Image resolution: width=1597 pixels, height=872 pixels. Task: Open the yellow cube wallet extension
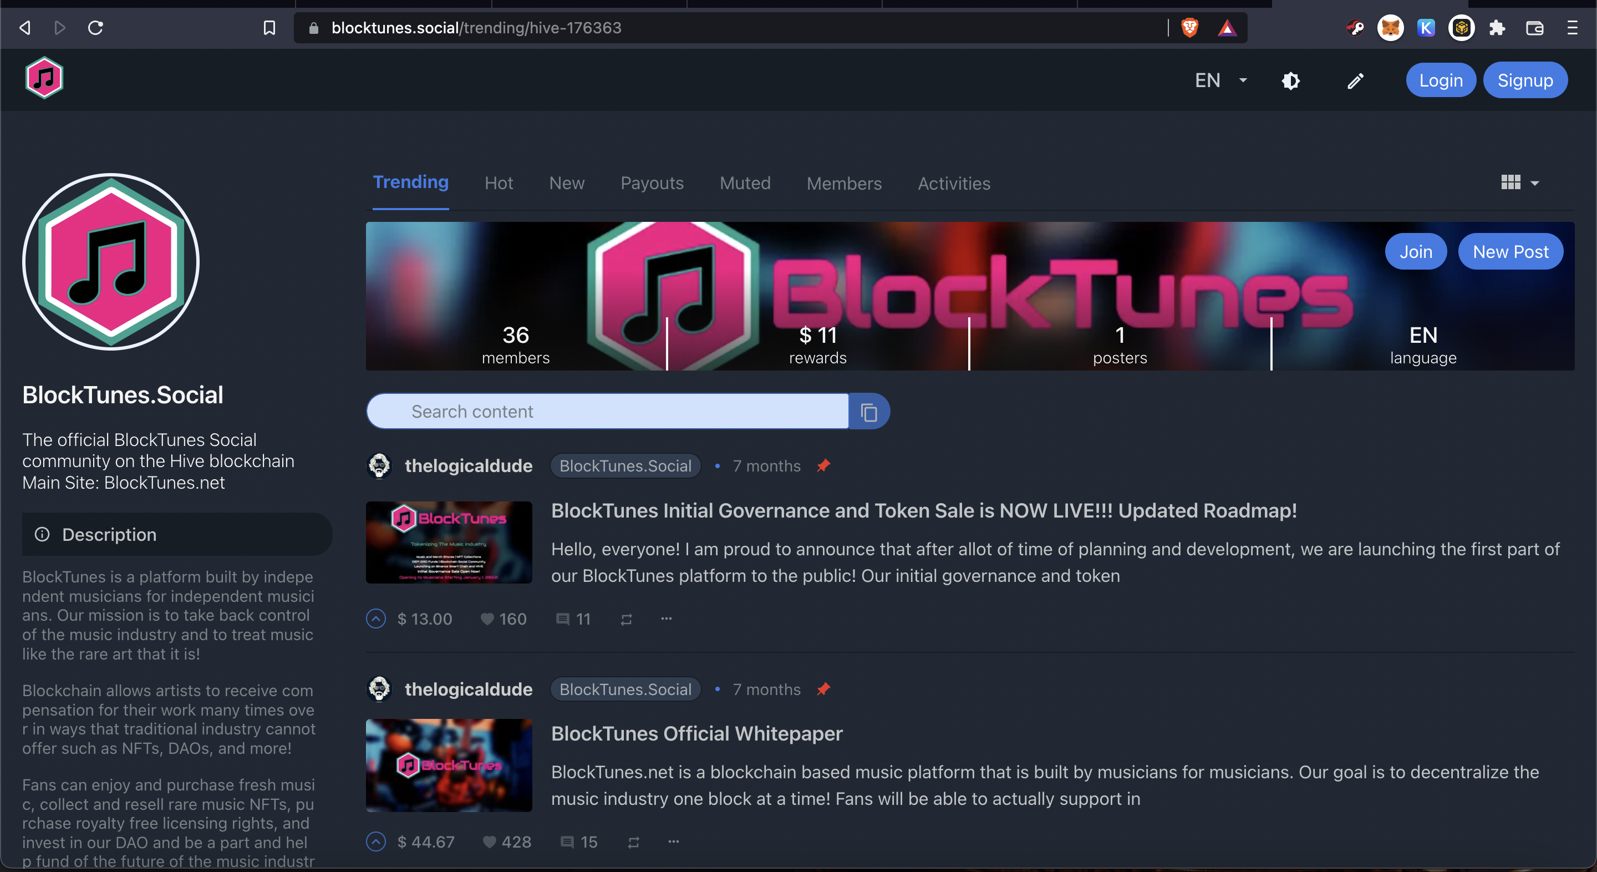[1461, 28]
